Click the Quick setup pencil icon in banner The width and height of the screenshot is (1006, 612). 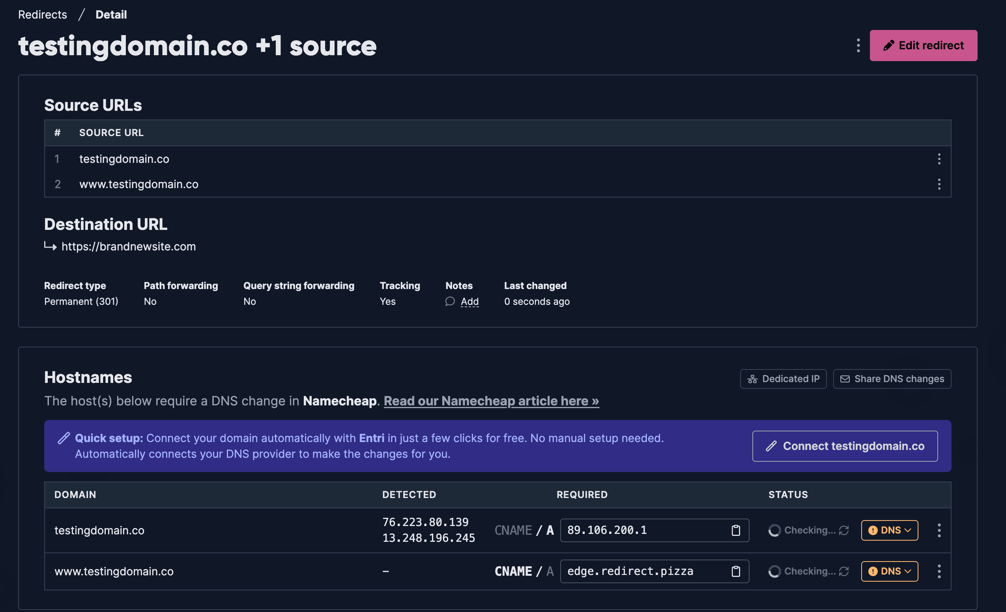(x=64, y=438)
